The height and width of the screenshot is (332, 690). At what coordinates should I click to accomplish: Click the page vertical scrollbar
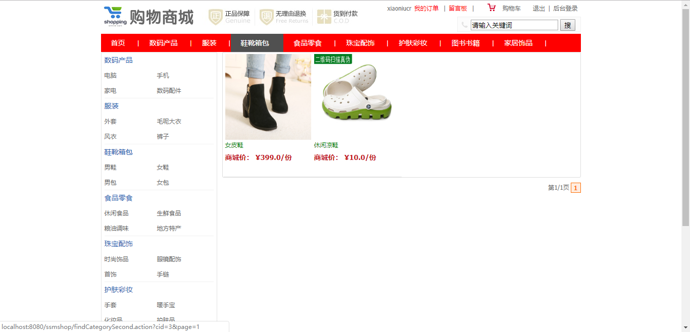tap(685, 166)
